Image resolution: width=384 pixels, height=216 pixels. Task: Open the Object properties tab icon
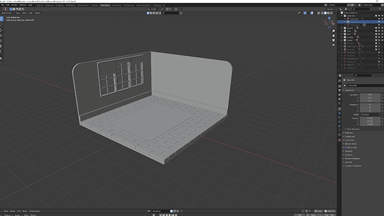[x=339, y=109]
